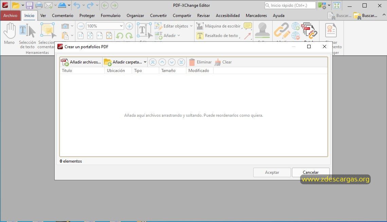Screen dimensions: 387x222
Task: Click the redo arrow icon
Action: pos(90,5)
